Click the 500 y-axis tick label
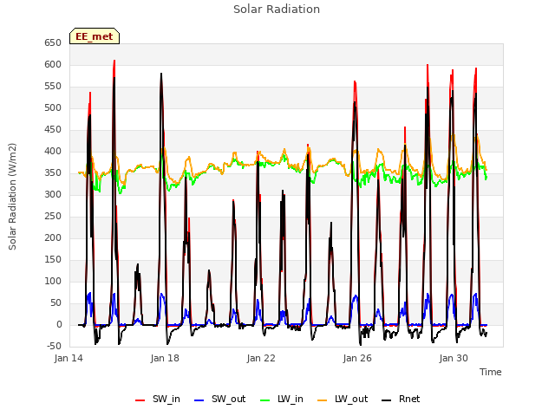The height and width of the screenshot is (416, 555). (x=53, y=107)
